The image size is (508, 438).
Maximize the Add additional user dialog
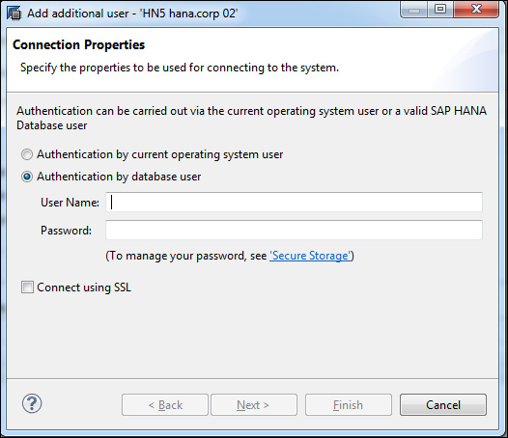(440, 9)
